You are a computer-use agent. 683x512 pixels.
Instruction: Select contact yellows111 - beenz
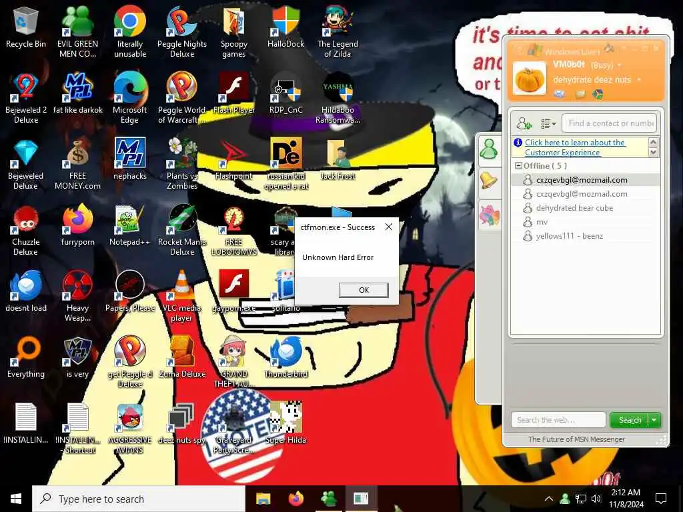coord(585,236)
